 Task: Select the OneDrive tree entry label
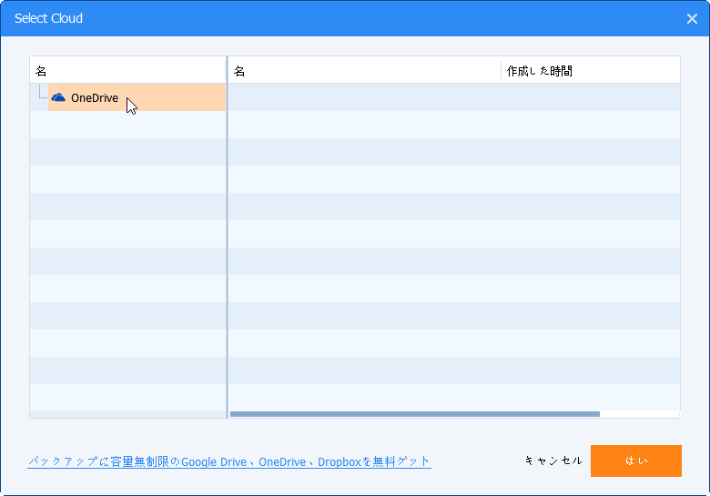(x=95, y=97)
